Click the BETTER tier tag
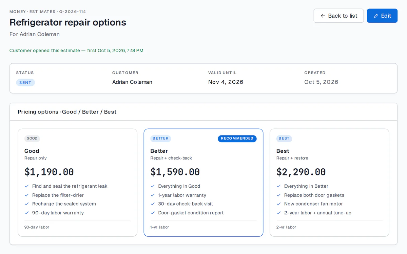Screen dimensions: 407x254 (160, 139)
